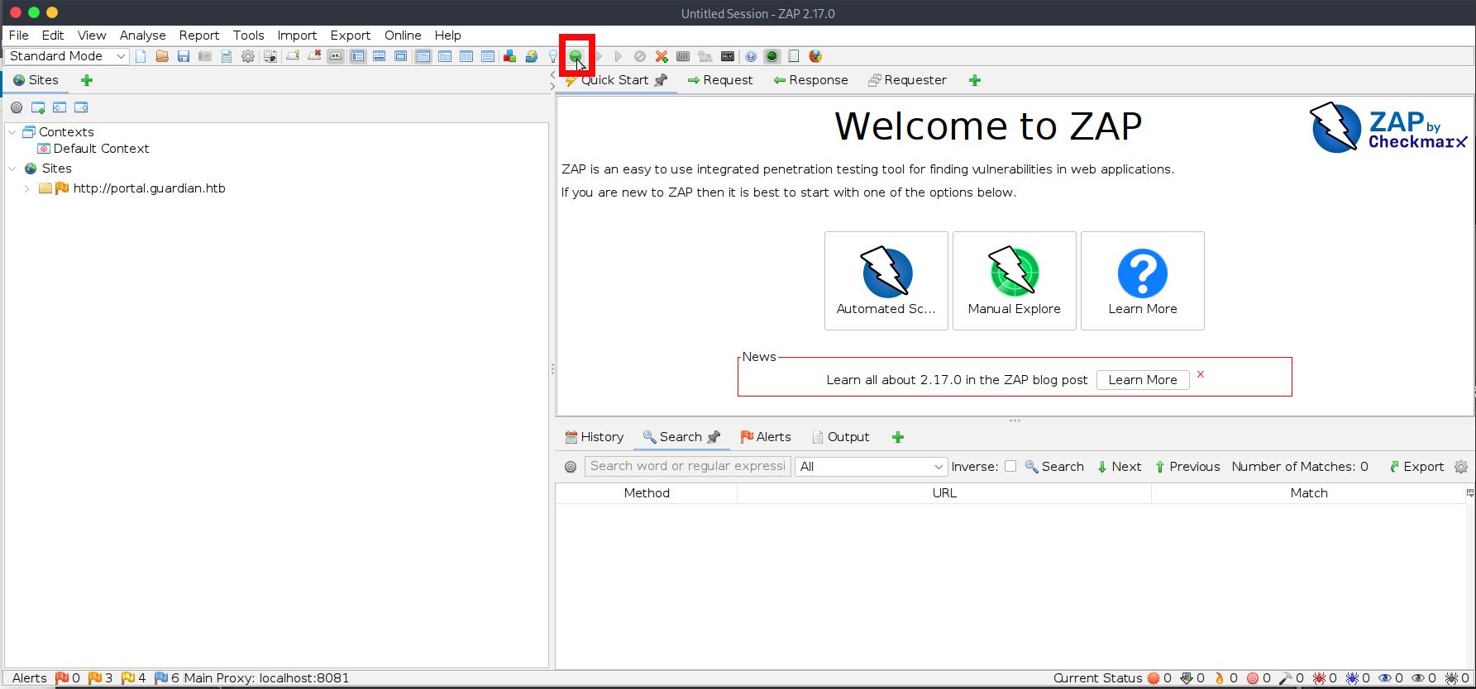Open the All search type dropdown

[x=870, y=467]
